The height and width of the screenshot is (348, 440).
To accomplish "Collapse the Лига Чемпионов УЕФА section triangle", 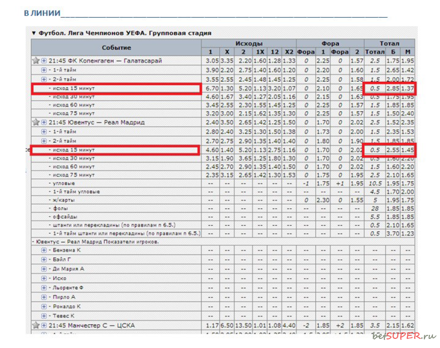I will [34, 33].
